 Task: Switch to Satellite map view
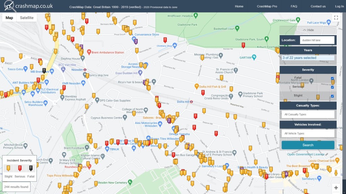[x=27, y=18]
